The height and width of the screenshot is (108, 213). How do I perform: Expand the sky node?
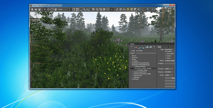pyautogui.click(x=131, y=59)
